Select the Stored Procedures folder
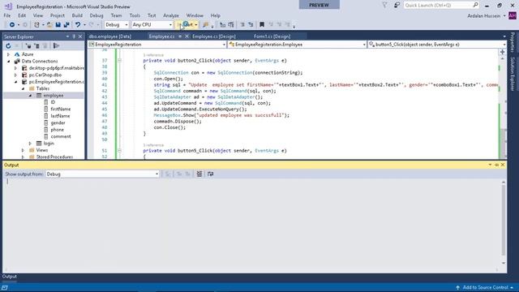519x292 pixels. pyautogui.click(x=54, y=157)
